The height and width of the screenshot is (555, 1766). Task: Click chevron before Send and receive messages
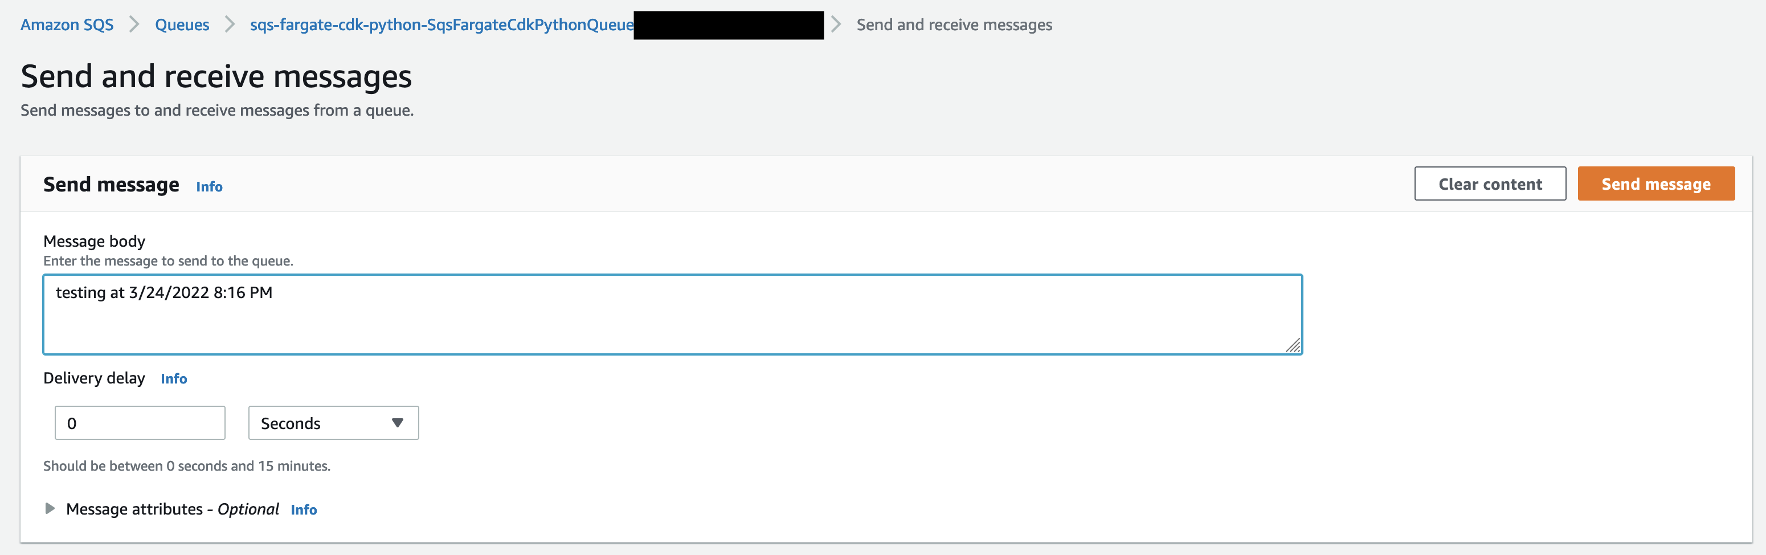coord(836,25)
